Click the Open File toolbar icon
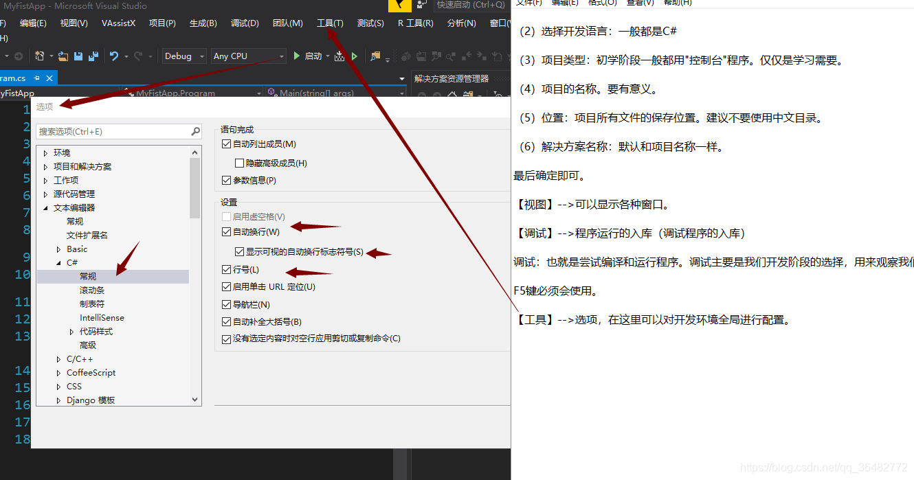This screenshot has width=914, height=480. tap(63, 56)
